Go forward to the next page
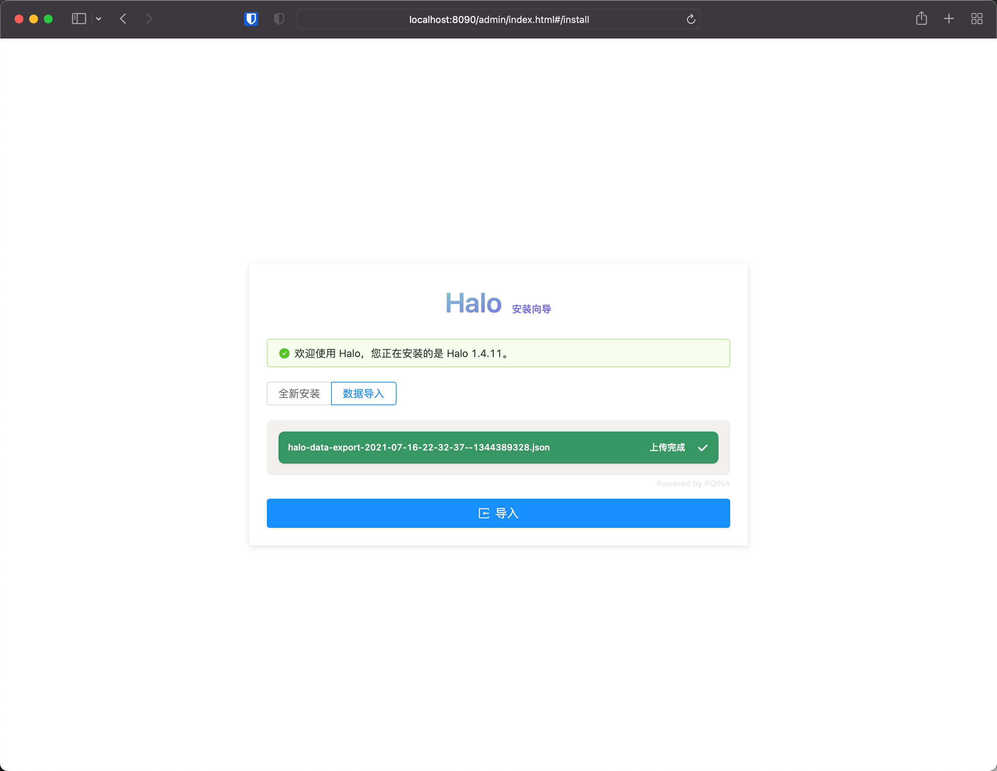The width and height of the screenshot is (997, 771). [149, 19]
